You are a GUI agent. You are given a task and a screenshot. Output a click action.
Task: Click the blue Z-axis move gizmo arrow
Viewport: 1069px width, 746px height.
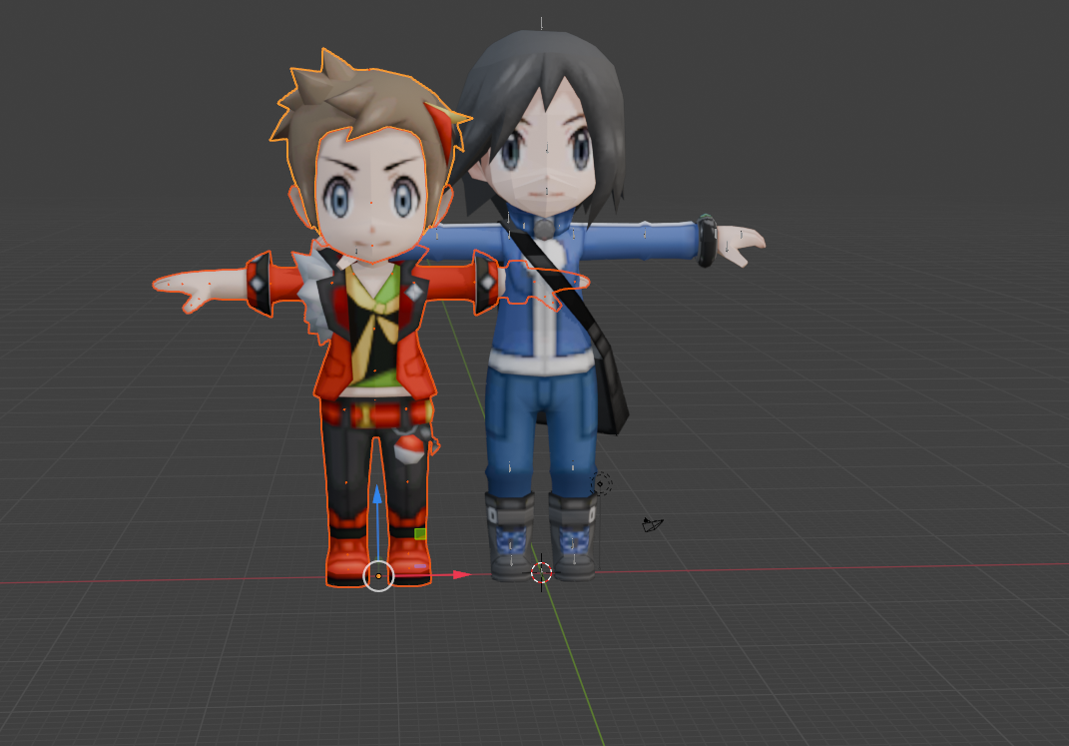[x=377, y=494]
